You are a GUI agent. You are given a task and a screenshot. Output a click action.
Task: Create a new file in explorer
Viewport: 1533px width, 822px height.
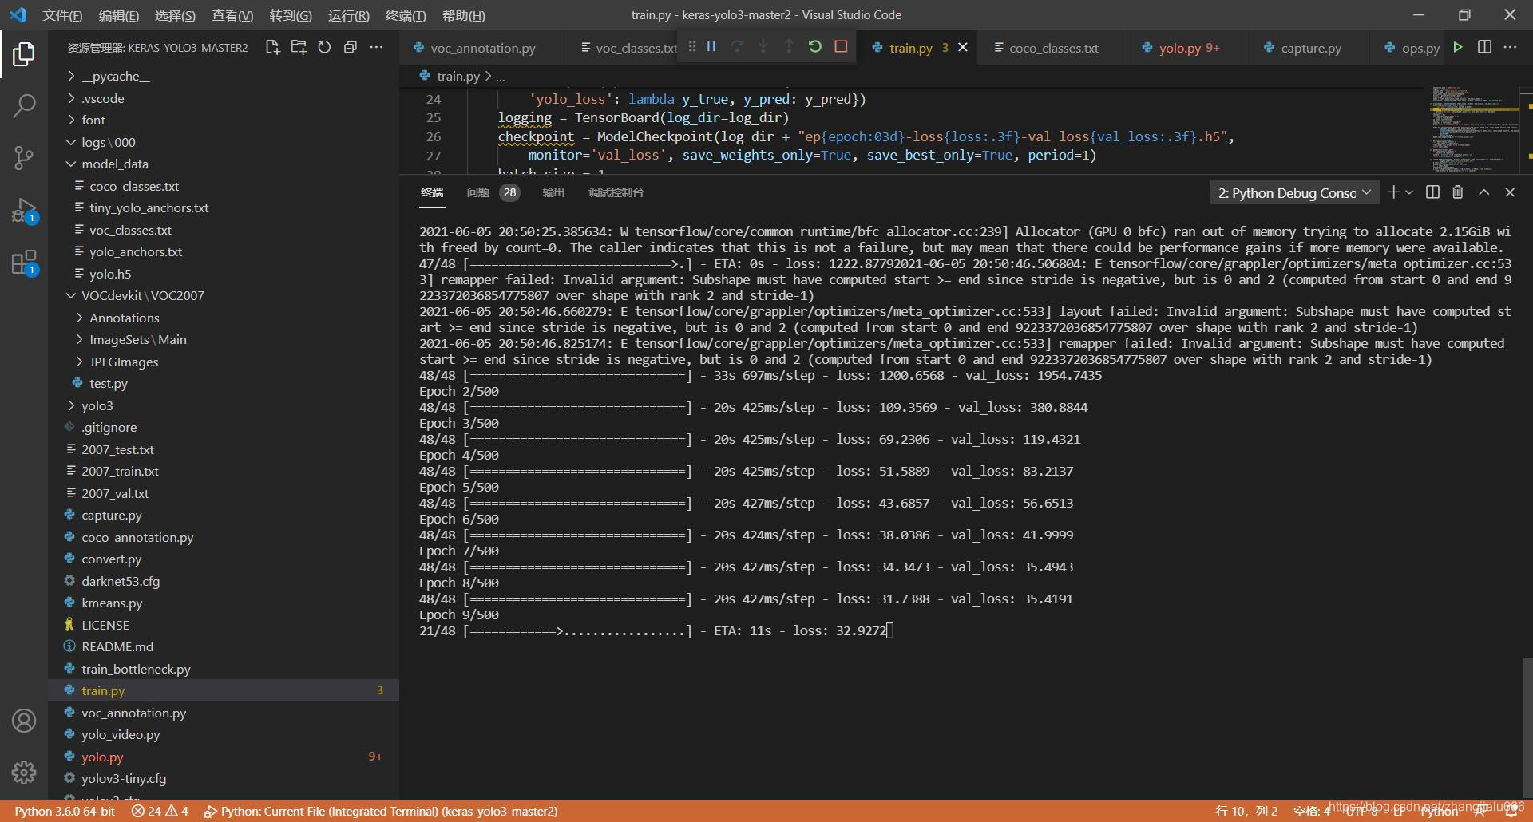coord(272,47)
